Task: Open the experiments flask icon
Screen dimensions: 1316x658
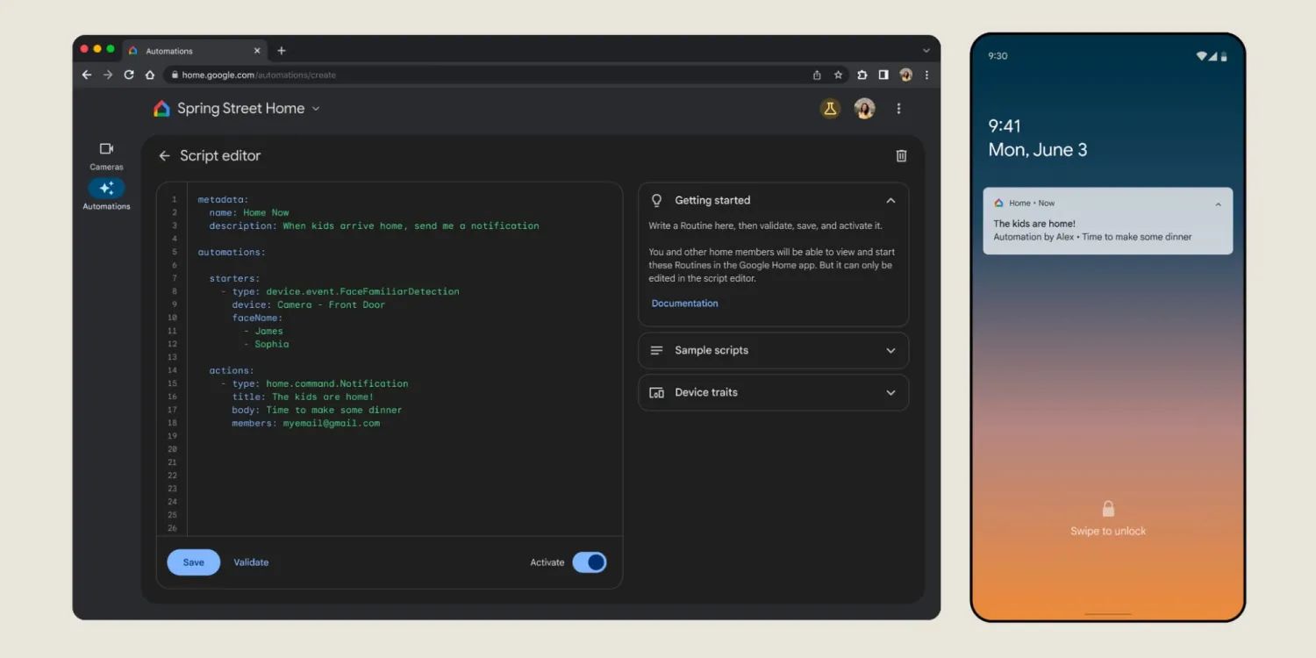Action: point(829,109)
